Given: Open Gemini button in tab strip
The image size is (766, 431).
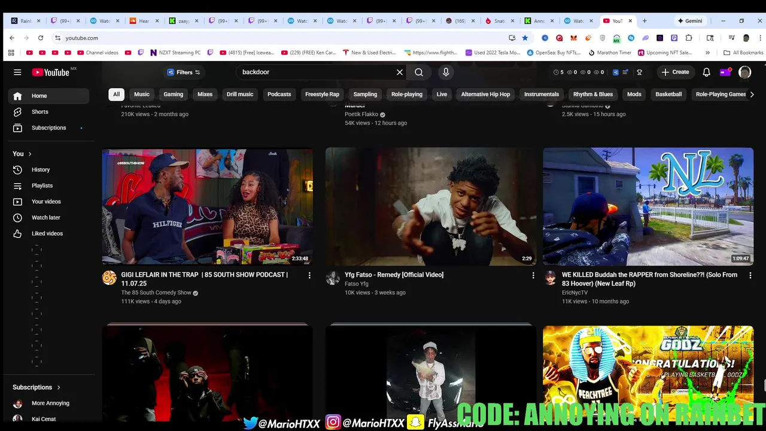Looking at the screenshot, I should click(x=689, y=21).
